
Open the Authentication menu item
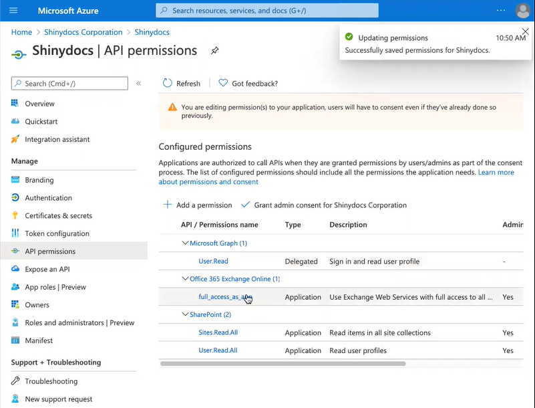click(x=48, y=198)
